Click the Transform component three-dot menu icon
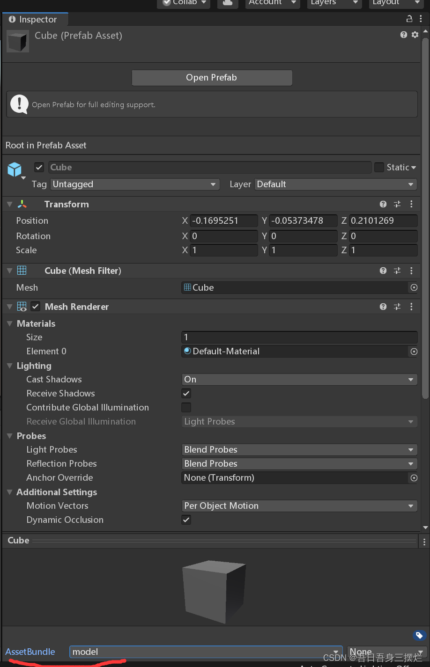Screen dimensions: 430x667 click(x=411, y=204)
